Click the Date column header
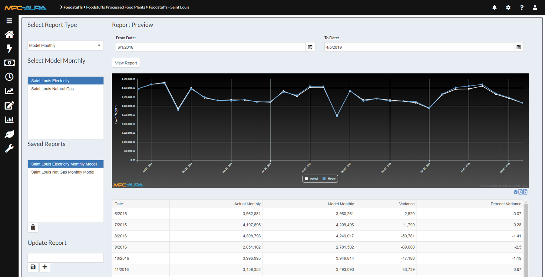This screenshot has width=545, height=277. (x=141, y=204)
